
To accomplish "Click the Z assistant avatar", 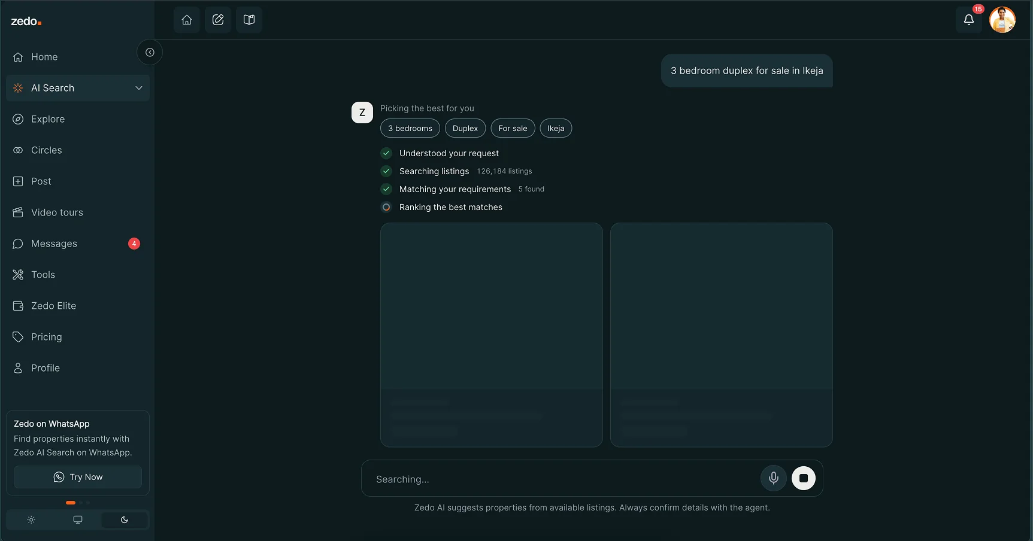I will tap(362, 113).
